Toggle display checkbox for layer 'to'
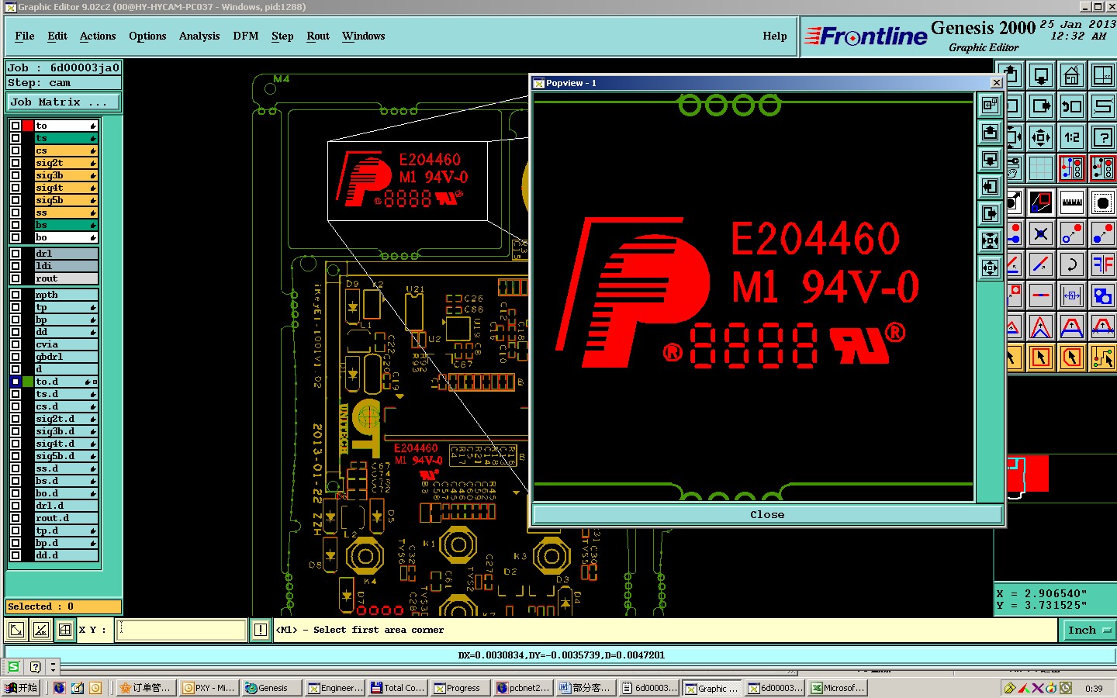This screenshot has height=698, width=1117. pyautogui.click(x=16, y=126)
